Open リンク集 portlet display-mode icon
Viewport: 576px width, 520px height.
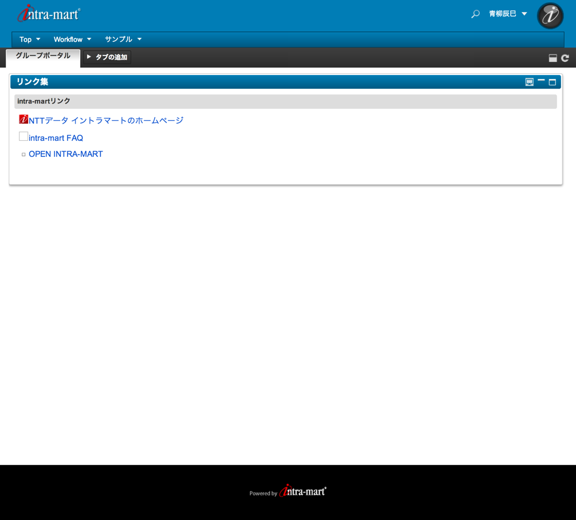[529, 82]
